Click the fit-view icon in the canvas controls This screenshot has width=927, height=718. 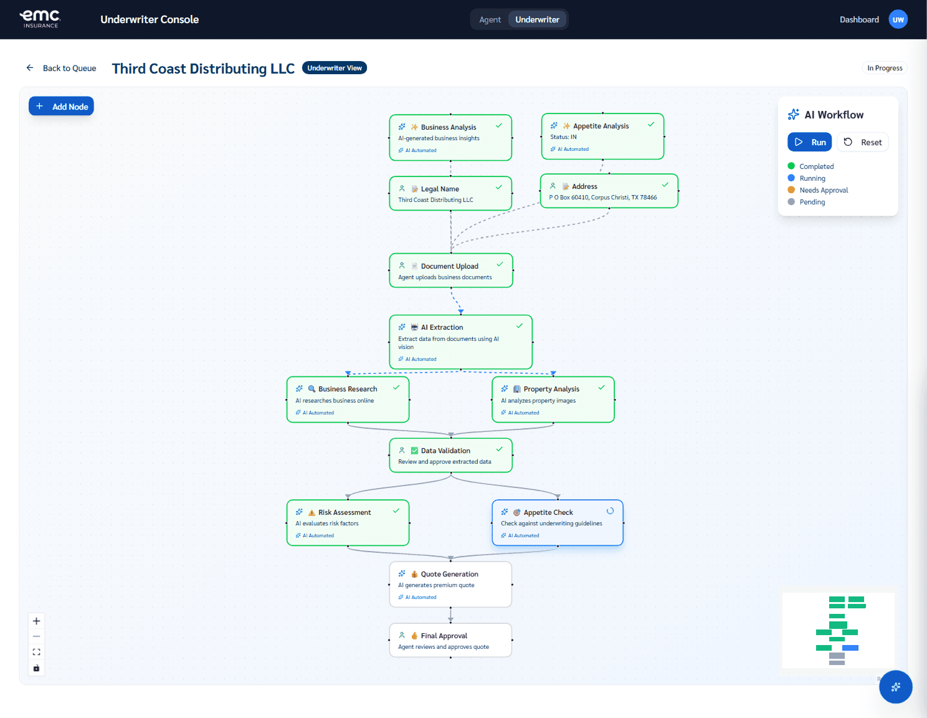[x=36, y=651]
